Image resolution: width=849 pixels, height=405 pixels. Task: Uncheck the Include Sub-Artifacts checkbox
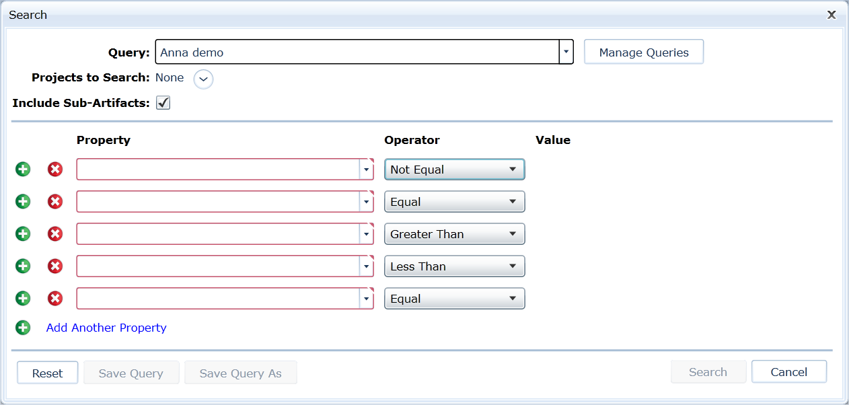tap(163, 103)
